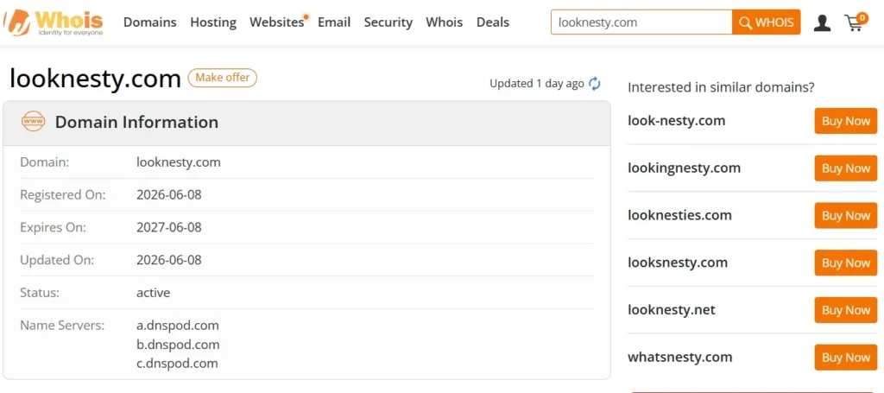Viewport: 884px width, 393px height.
Task: Click the domain search input field
Action: pos(641,22)
